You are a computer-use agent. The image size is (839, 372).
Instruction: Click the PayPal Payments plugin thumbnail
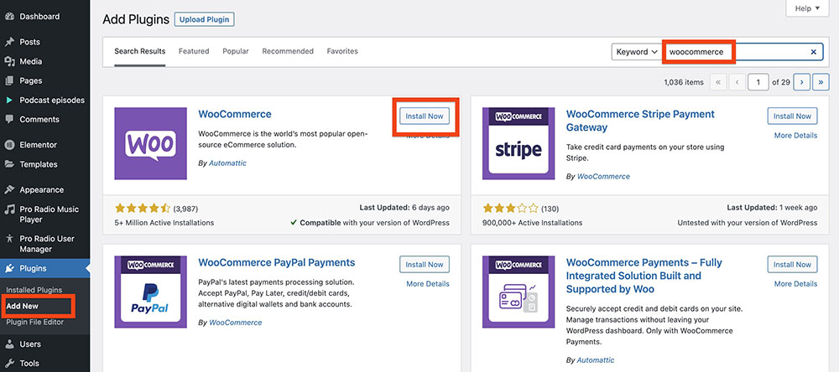pyautogui.click(x=150, y=292)
